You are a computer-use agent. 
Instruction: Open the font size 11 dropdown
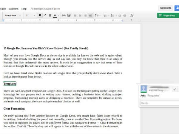30,15
